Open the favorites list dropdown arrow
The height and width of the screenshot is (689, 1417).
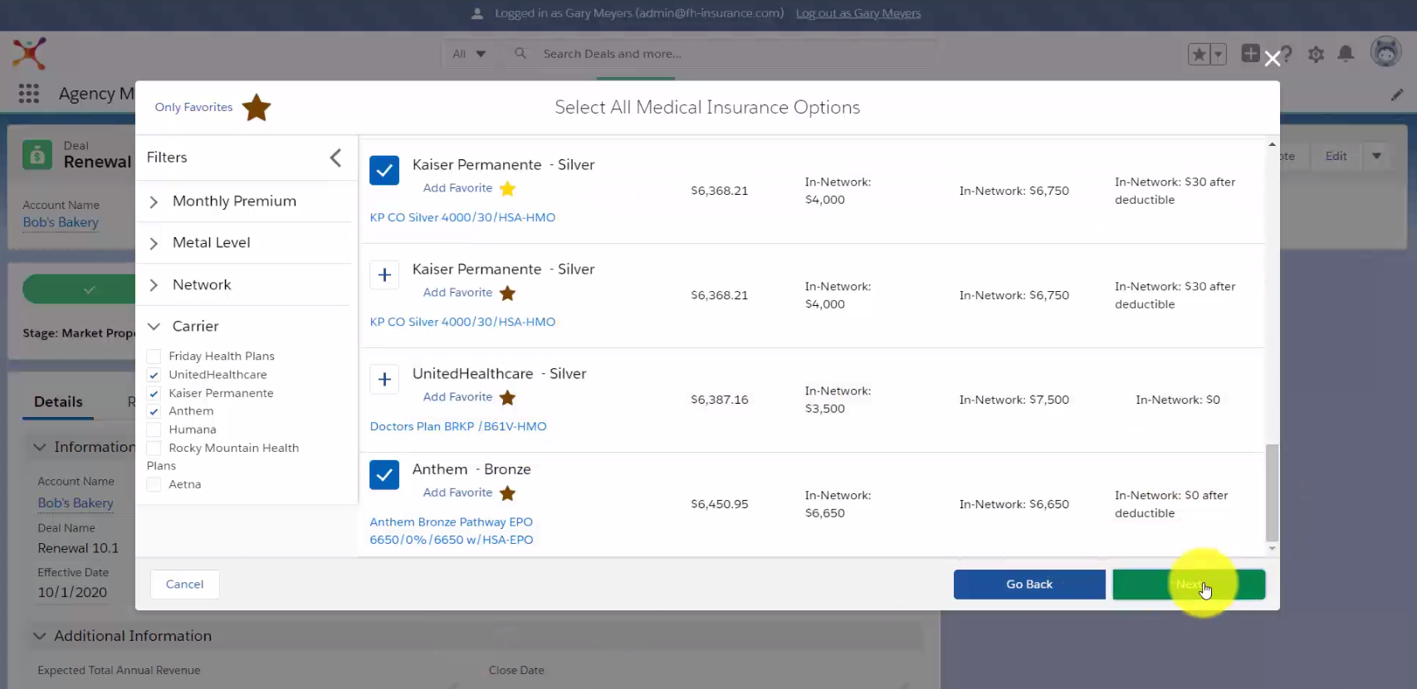1218,55
